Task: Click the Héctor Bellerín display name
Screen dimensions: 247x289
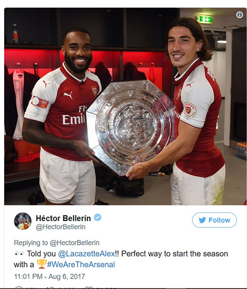Action: click(63, 218)
